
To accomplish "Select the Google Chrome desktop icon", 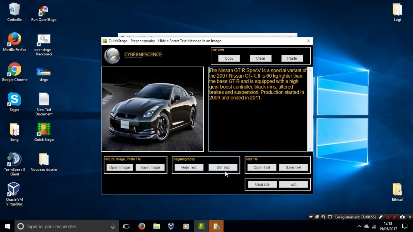I will coord(15,72).
